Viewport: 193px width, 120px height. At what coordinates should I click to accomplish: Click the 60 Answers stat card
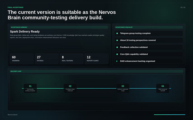22,59
